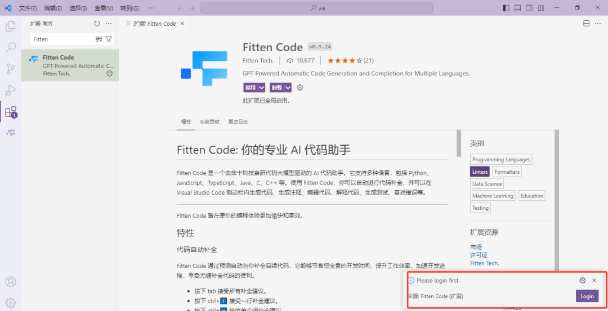Open the overflow menu in menu bar
This screenshot has width=608, height=311.
click(151, 8)
